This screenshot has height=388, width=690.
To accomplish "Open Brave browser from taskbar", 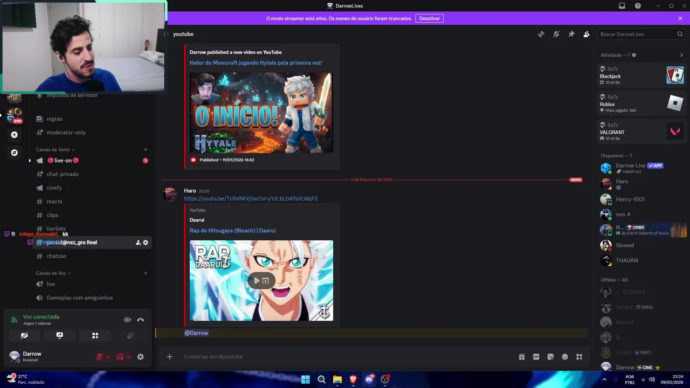I will tap(353, 379).
